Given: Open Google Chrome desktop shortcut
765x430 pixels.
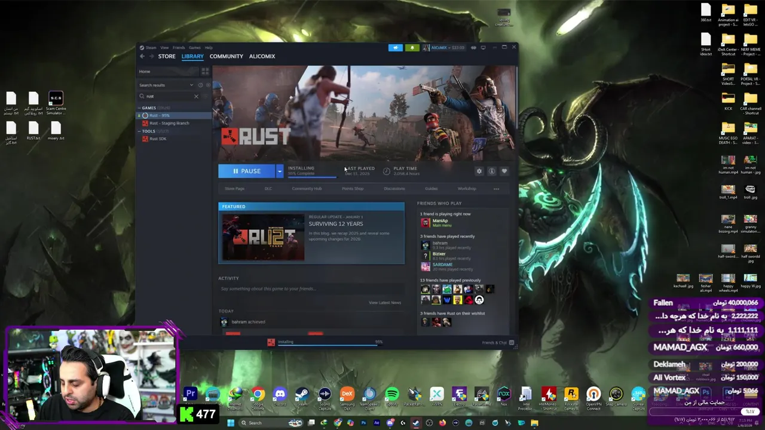Looking at the screenshot, I should [x=258, y=397].
